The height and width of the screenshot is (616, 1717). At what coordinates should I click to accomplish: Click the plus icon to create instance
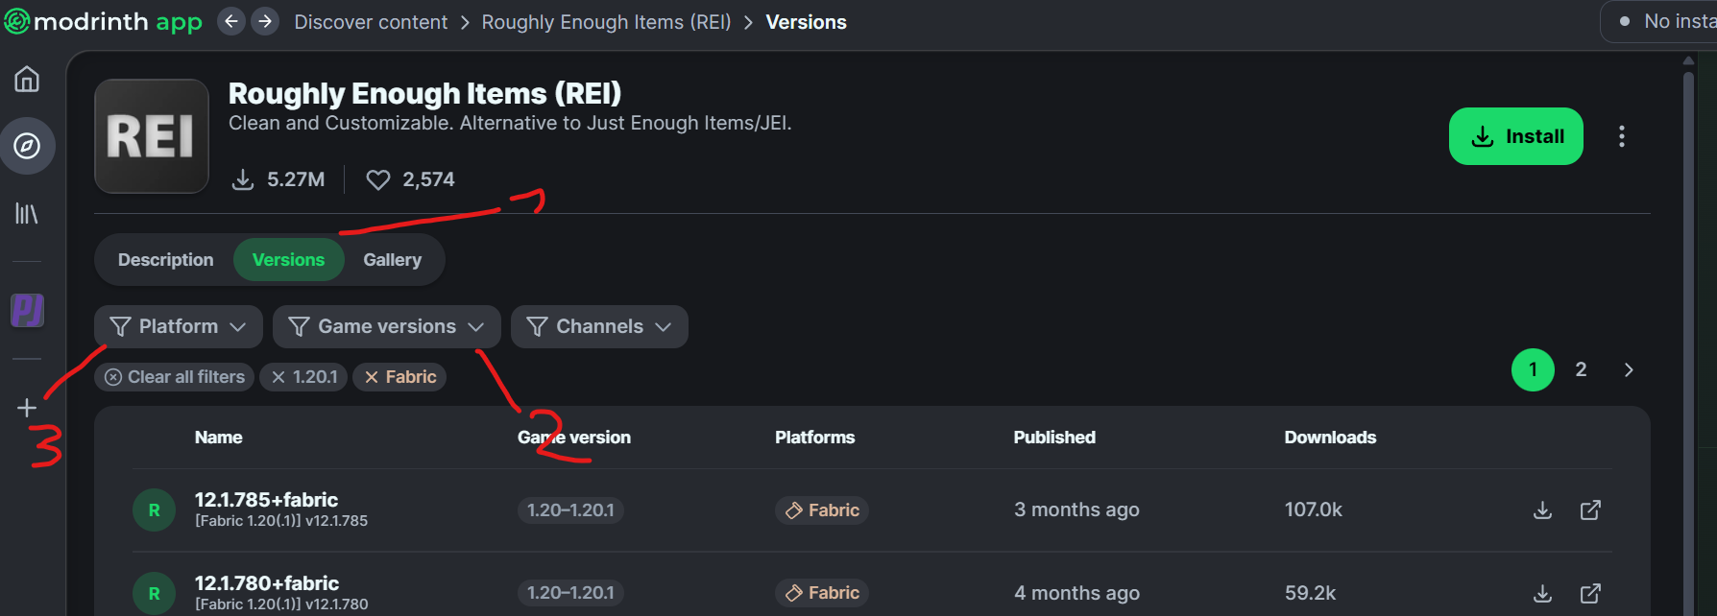(x=27, y=408)
